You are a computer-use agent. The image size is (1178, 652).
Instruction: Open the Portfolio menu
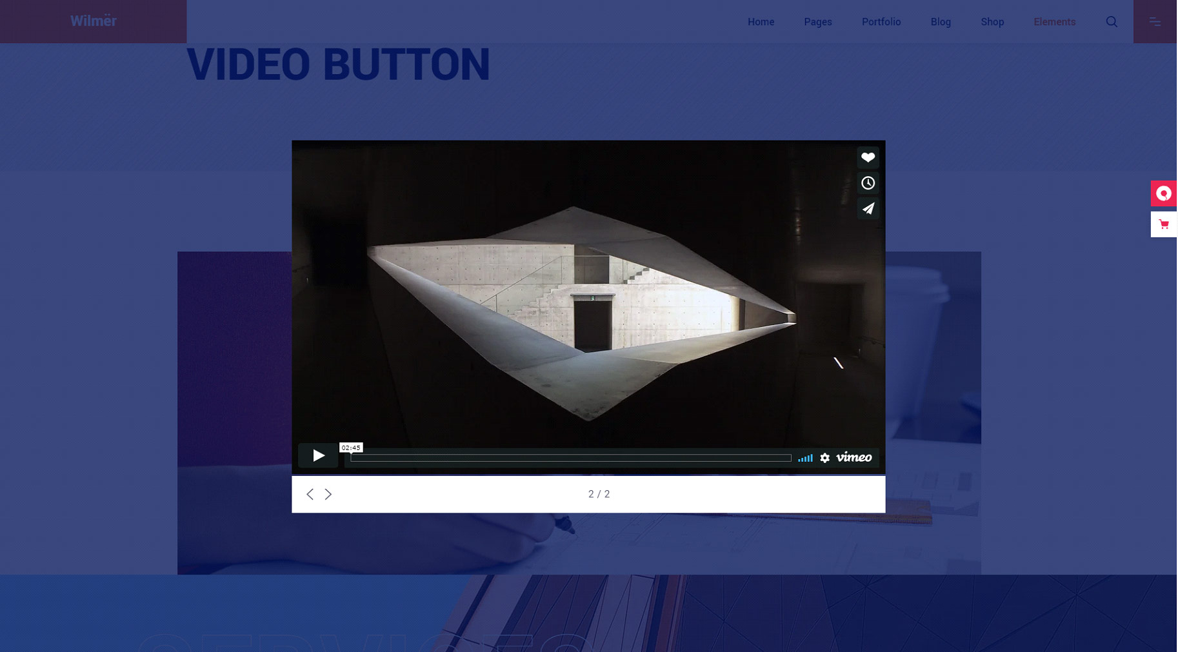click(x=881, y=22)
